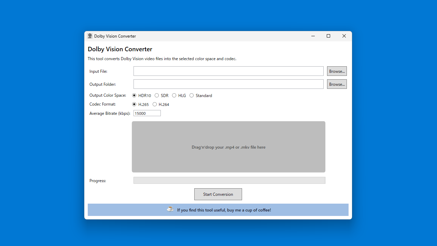Click the drag'n'drop file area

point(228,147)
